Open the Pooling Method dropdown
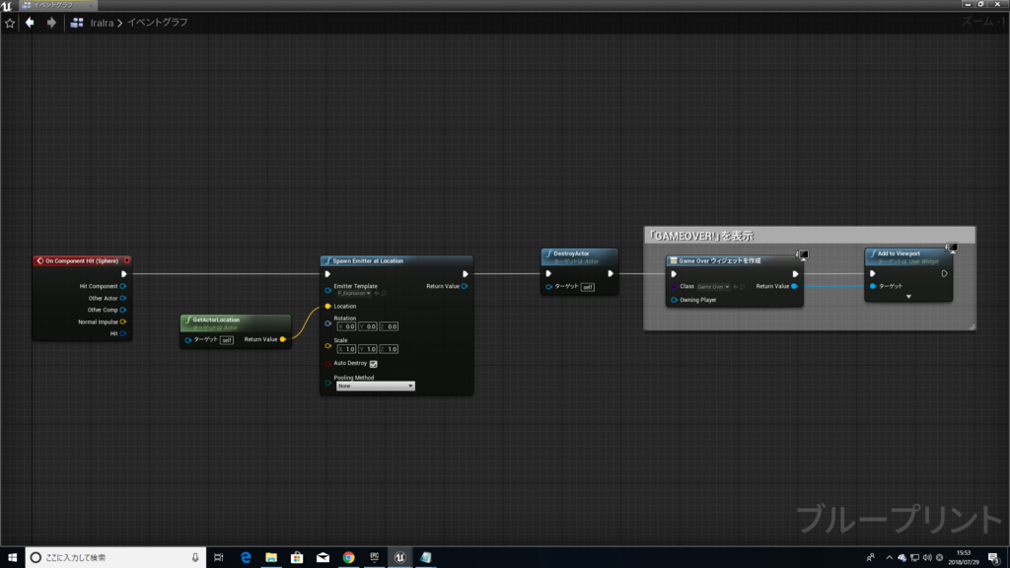Image resolution: width=1010 pixels, height=568 pixels. (376, 386)
